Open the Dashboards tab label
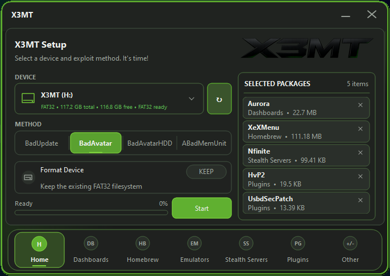 [91, 260]
